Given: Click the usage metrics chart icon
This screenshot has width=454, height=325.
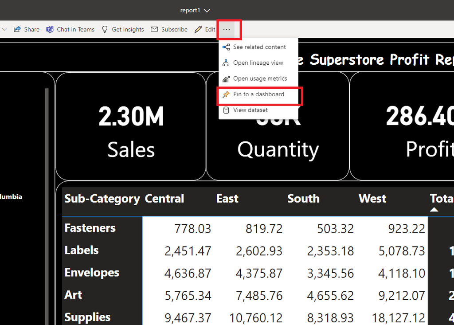Looking at the screenshot, I should pos(226,79).
